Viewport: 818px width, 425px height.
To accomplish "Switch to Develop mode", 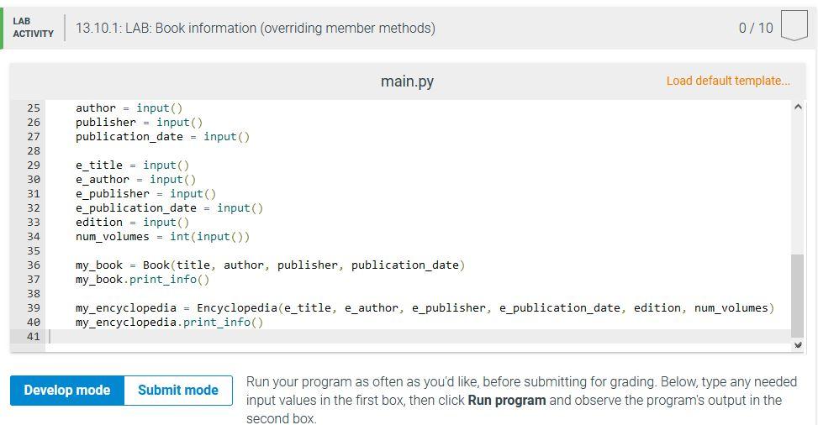I will click(x=67, y=390).
